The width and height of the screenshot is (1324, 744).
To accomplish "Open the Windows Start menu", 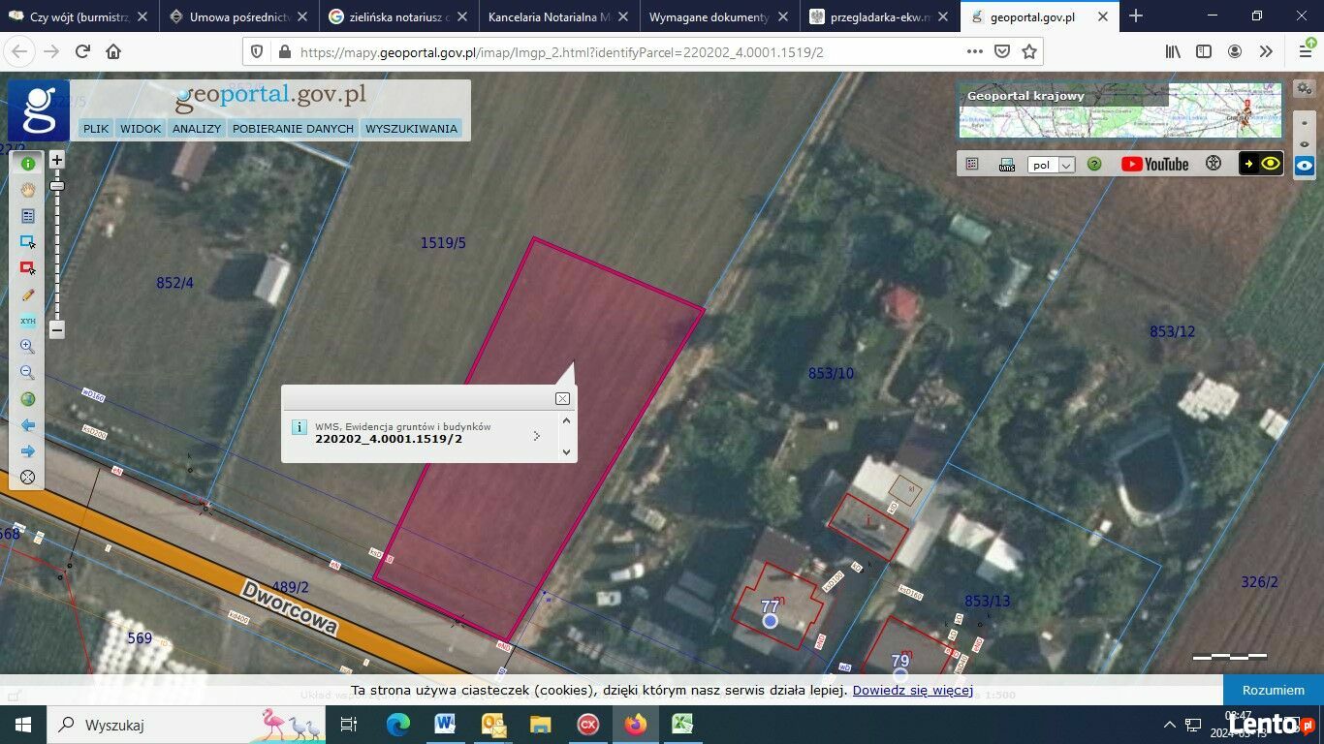I will coord(23,725).
